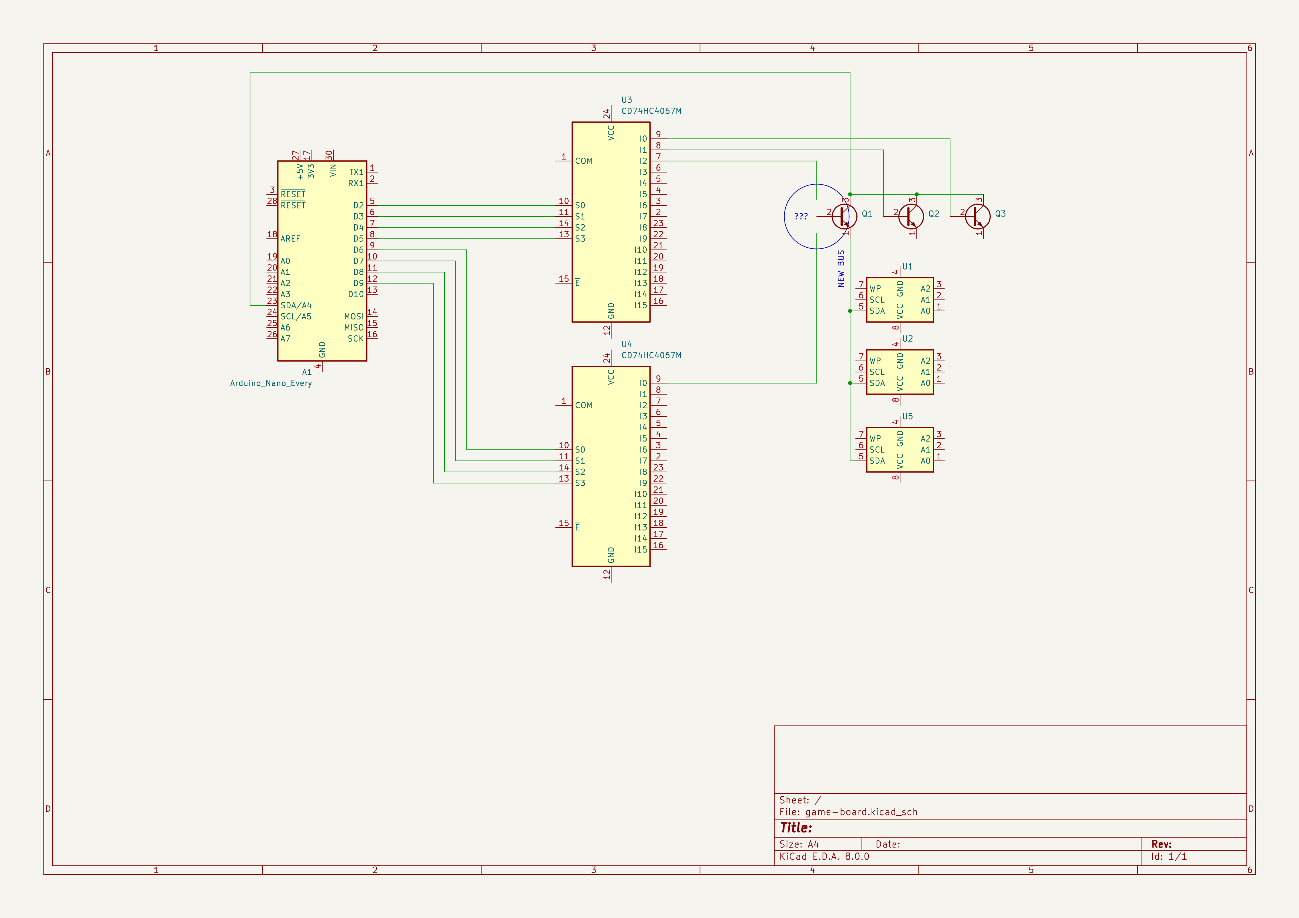This screenshot has height=918, width=1299.
Task: Click the RX1 pin label on Arduino
Action: 356,183
